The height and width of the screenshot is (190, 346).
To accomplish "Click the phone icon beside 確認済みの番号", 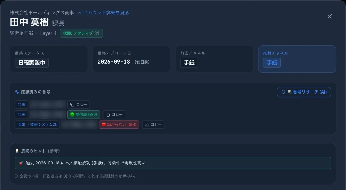I will tap(17, 92).
